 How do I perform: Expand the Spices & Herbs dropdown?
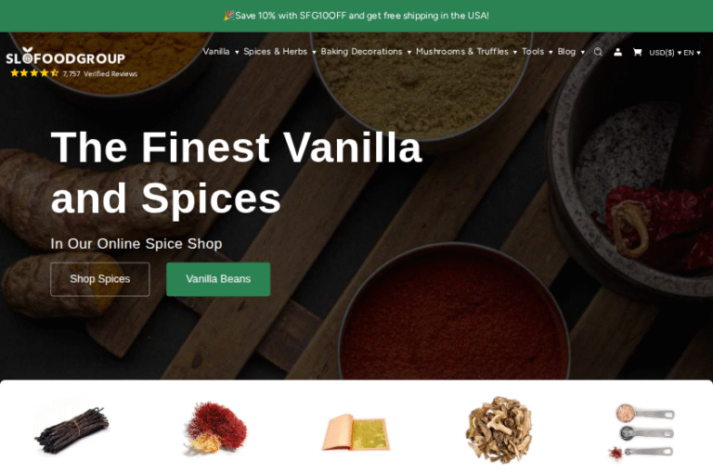pyautogui.click(x=279, y=52)
